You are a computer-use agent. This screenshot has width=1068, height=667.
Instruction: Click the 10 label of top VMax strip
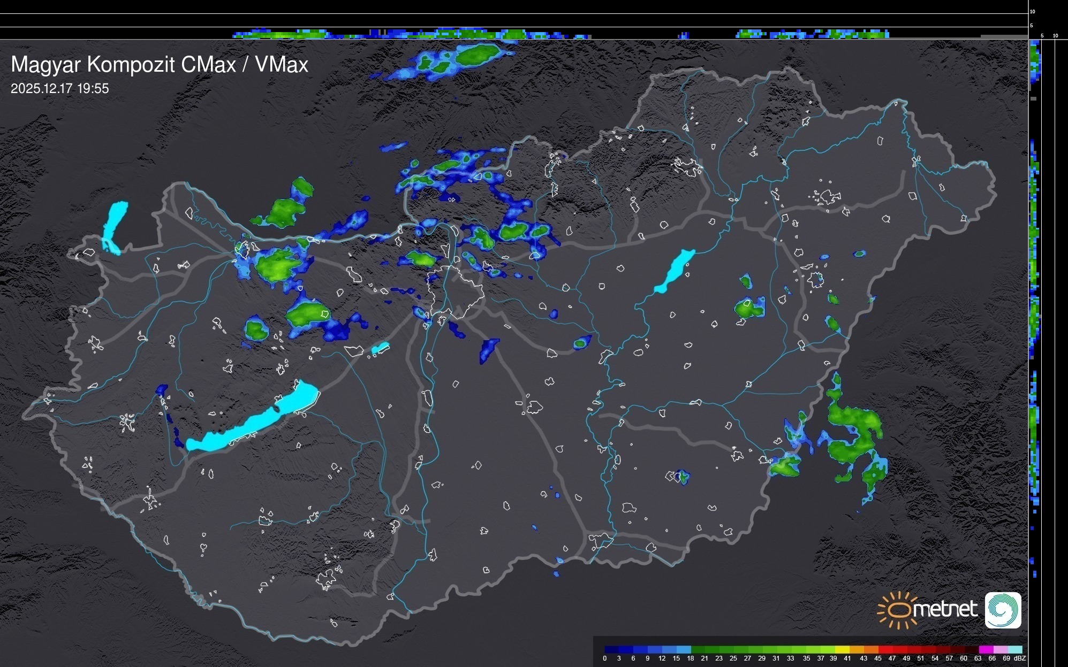(1032, 11)
